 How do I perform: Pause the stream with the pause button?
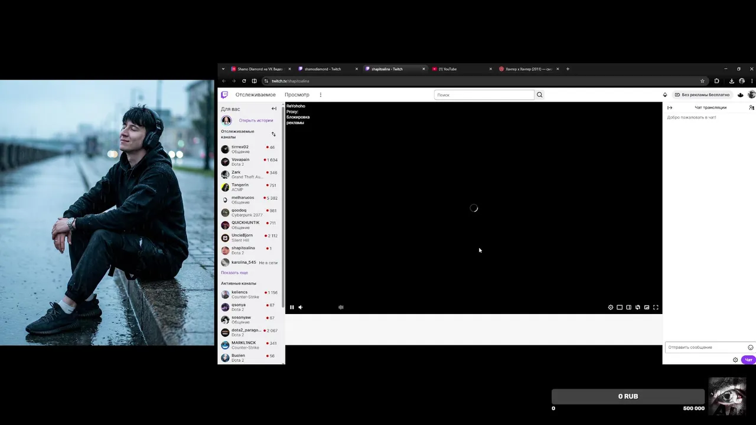(x=292, y=307)
